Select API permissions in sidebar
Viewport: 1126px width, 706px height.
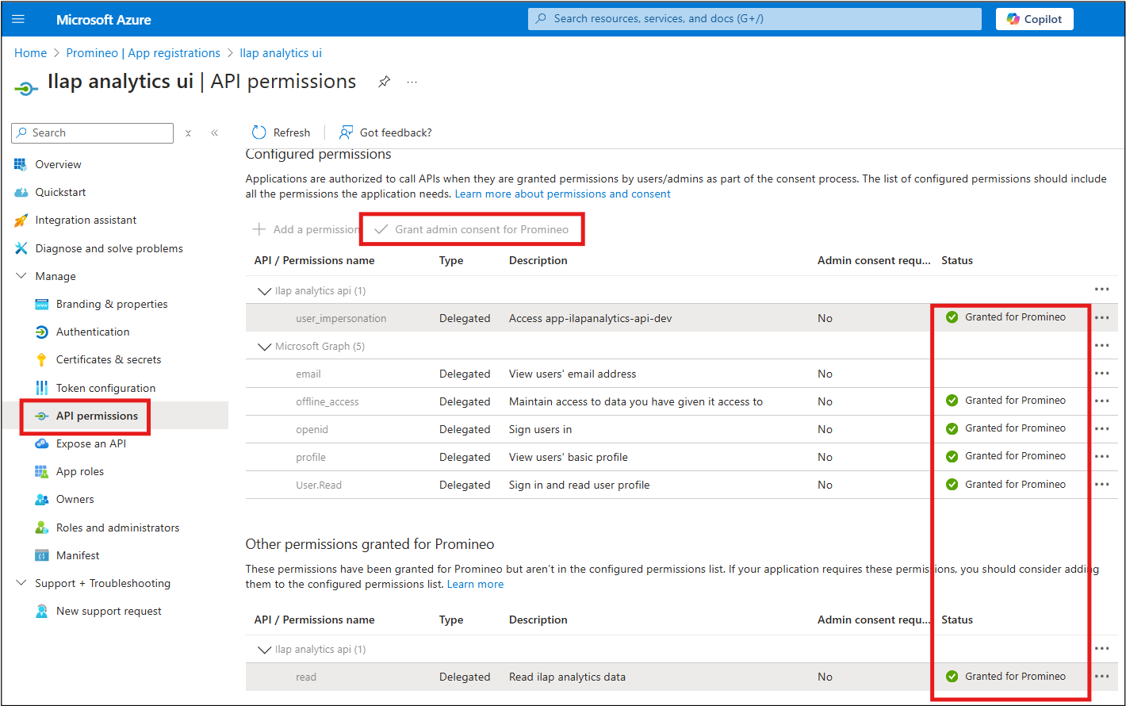[x=97, y=416]
